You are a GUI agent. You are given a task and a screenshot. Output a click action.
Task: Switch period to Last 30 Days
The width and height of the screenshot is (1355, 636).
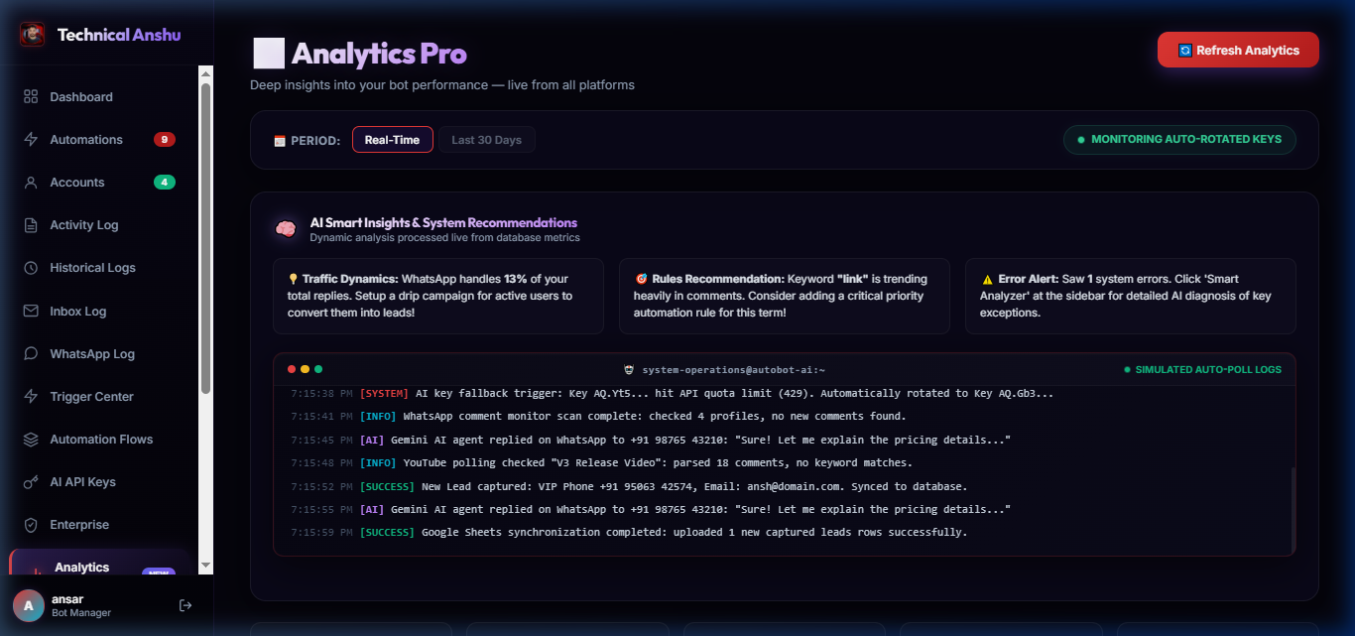pos(486,140)
